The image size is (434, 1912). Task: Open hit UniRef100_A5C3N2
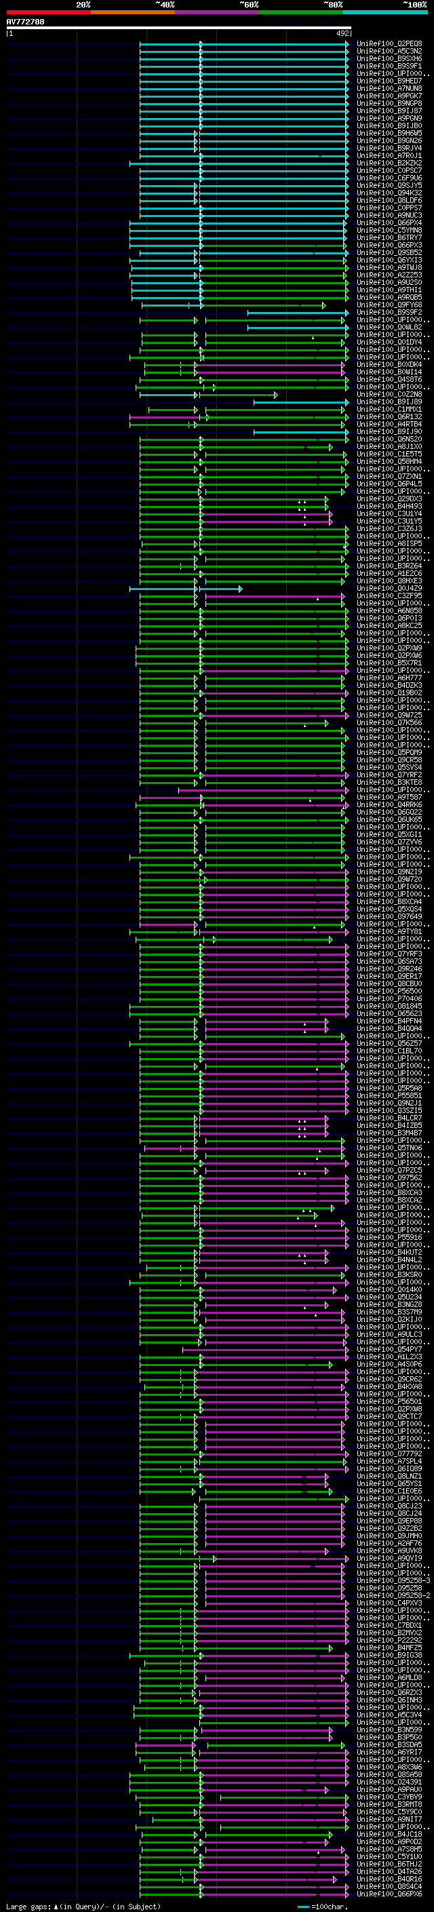[389, 52]
